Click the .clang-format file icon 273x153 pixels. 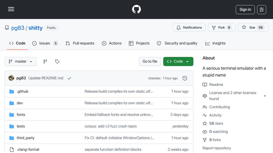coord(12,150)
